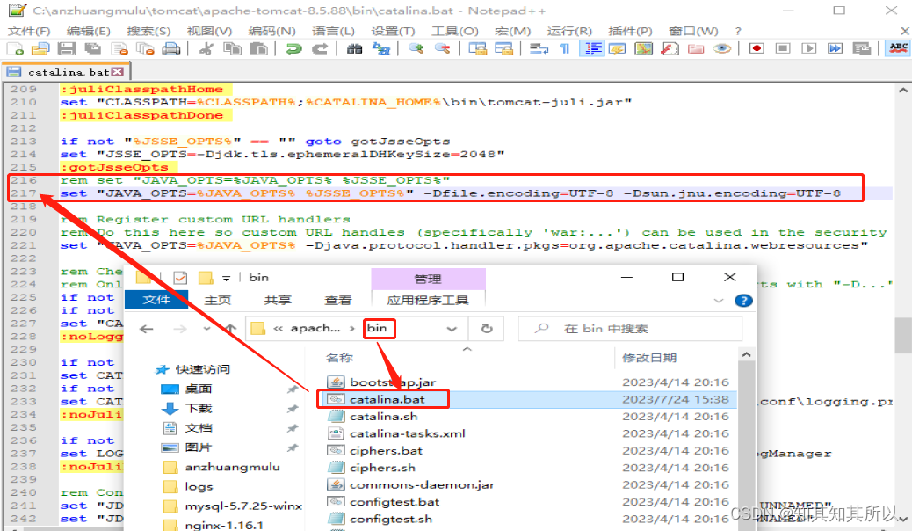The image size is (912, 531).
Task: Toggle the monitoring eye icon
Action: click(x=722, y=49)
